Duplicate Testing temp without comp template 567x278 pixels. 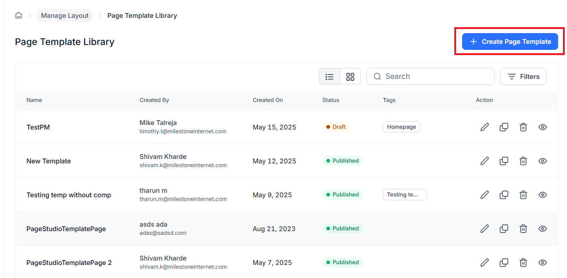(x=504, y=195)
